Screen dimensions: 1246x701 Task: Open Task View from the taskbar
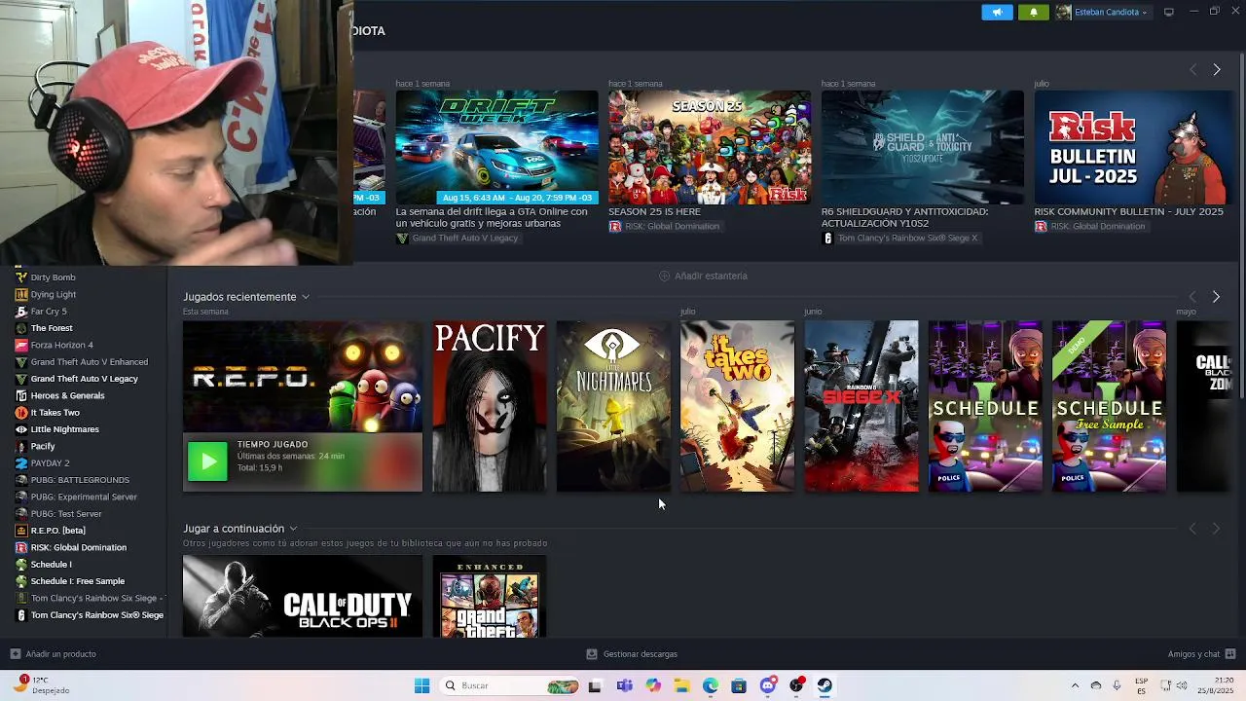(x=595, y=685)
